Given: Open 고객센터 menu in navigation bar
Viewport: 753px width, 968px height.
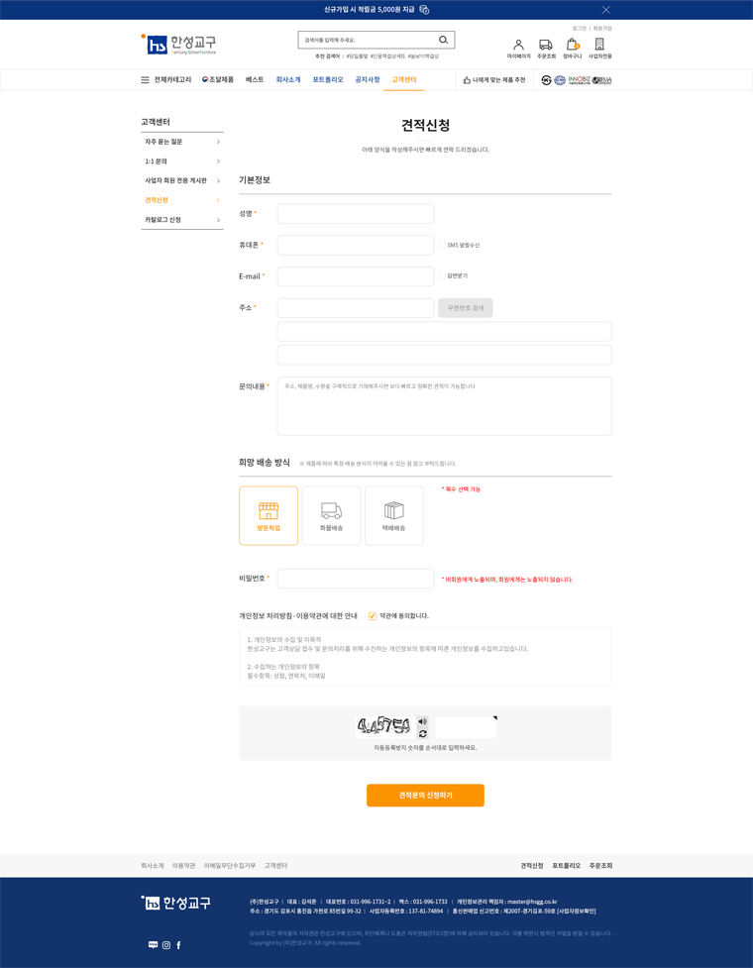Looking at the screenshot, I should (x=403, y=79).
